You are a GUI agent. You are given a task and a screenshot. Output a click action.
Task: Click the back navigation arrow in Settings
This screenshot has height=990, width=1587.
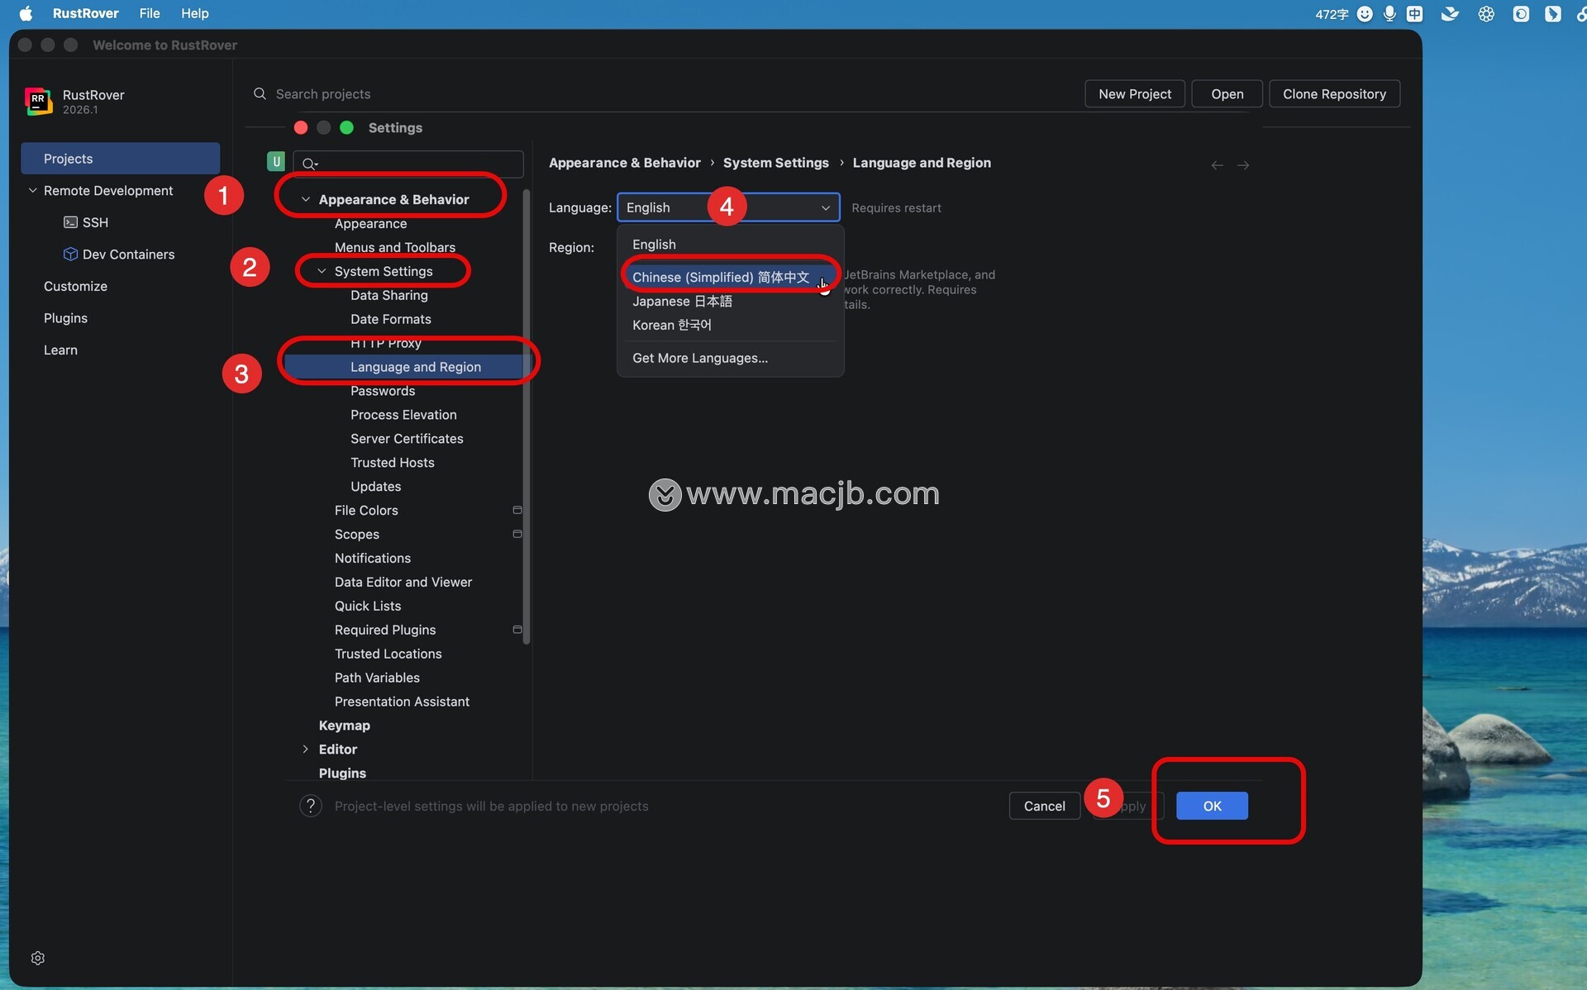pyautogui.click(x=1217, y=165)
